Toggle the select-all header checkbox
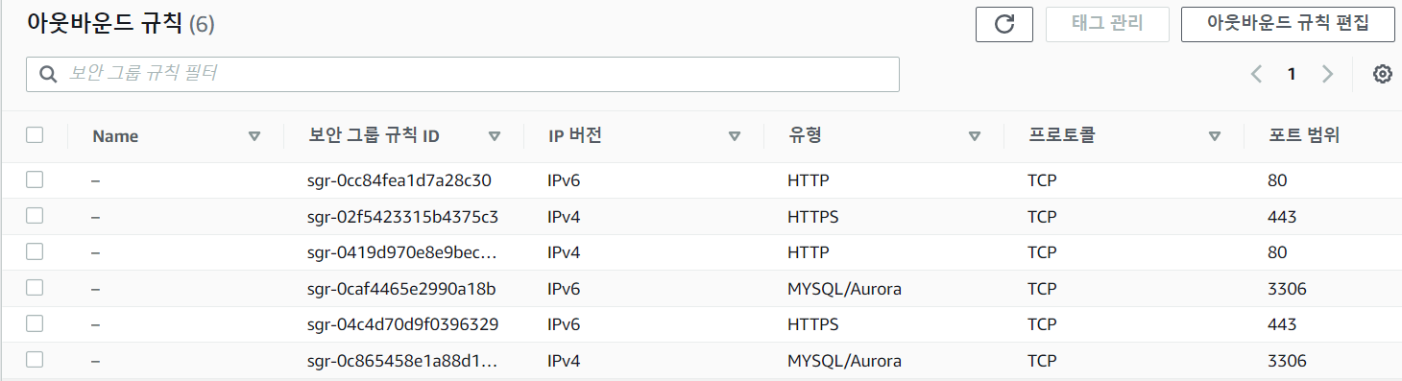This screenshot has height=381, width=1402. [x=35, y=135]
